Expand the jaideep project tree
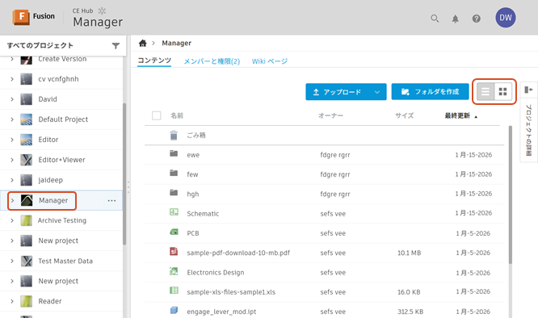Viewport: 538px width, 318px height. (x=12, y=180)
